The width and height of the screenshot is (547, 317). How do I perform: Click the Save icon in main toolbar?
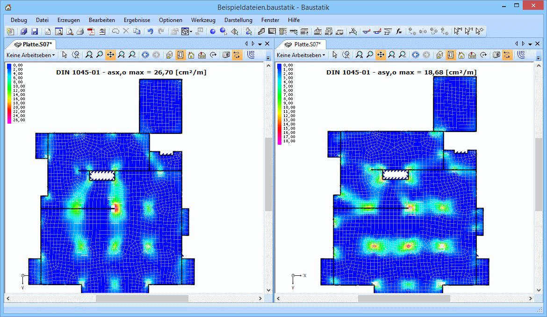pyautogui.click(x=34, y=31)
